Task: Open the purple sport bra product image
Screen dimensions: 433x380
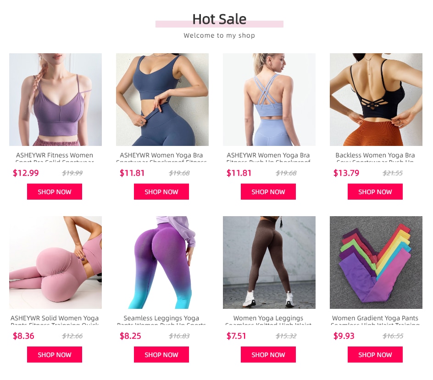Action: coord(55,100)
